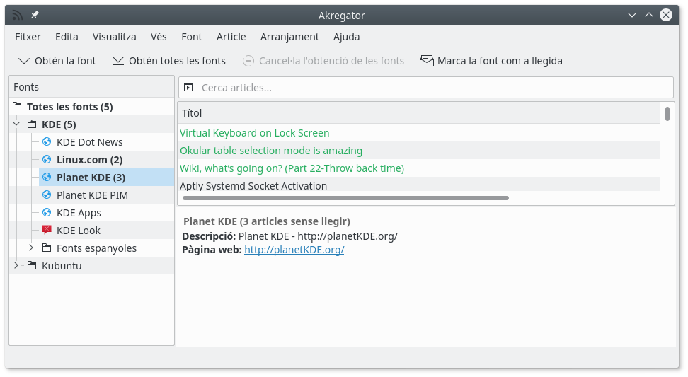Click the Obtén totes les fonts icon
Screen dimensions: 688x377
coord(118,61)
